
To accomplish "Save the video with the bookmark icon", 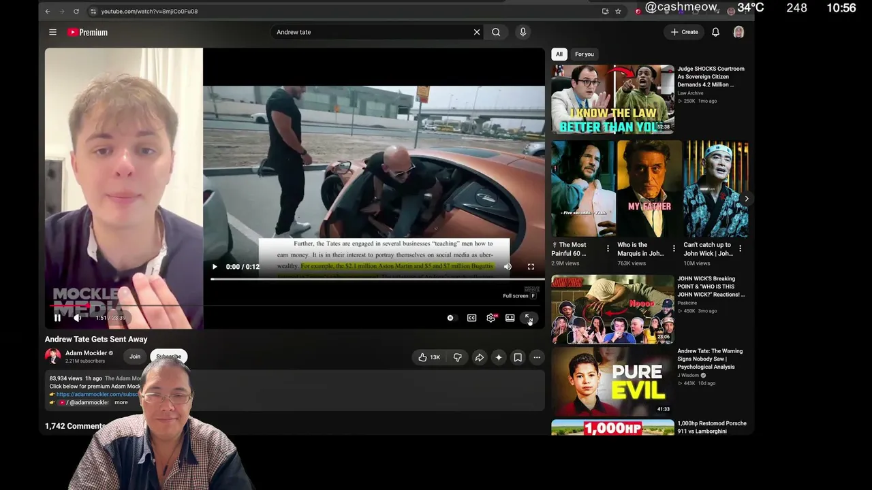I will click(518, 357).
